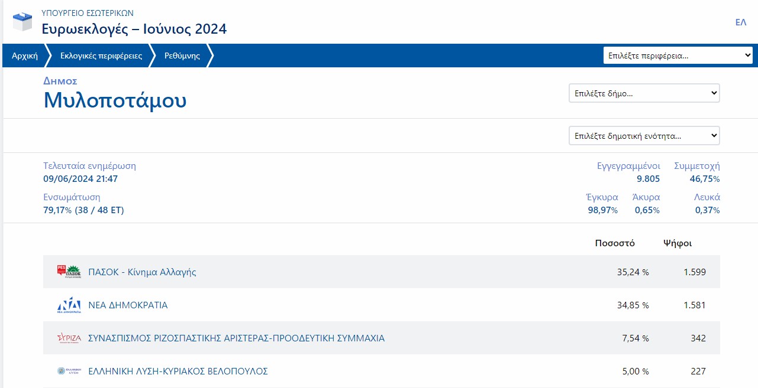Click the Elliniki Lysi party logo
The height and width of the screenshot is (388, 758).
coord(69,371)
